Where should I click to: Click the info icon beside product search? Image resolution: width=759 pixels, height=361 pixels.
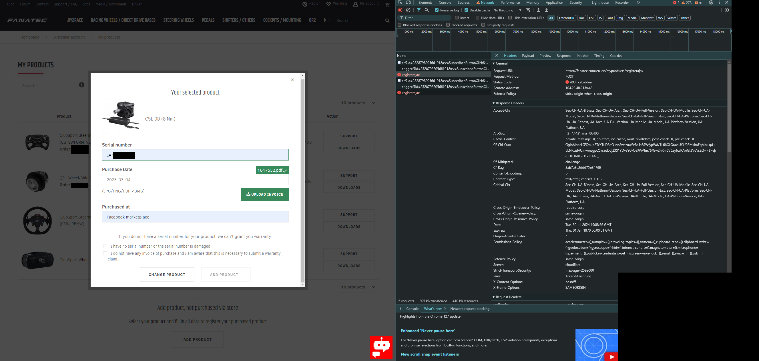coord(81,85)
